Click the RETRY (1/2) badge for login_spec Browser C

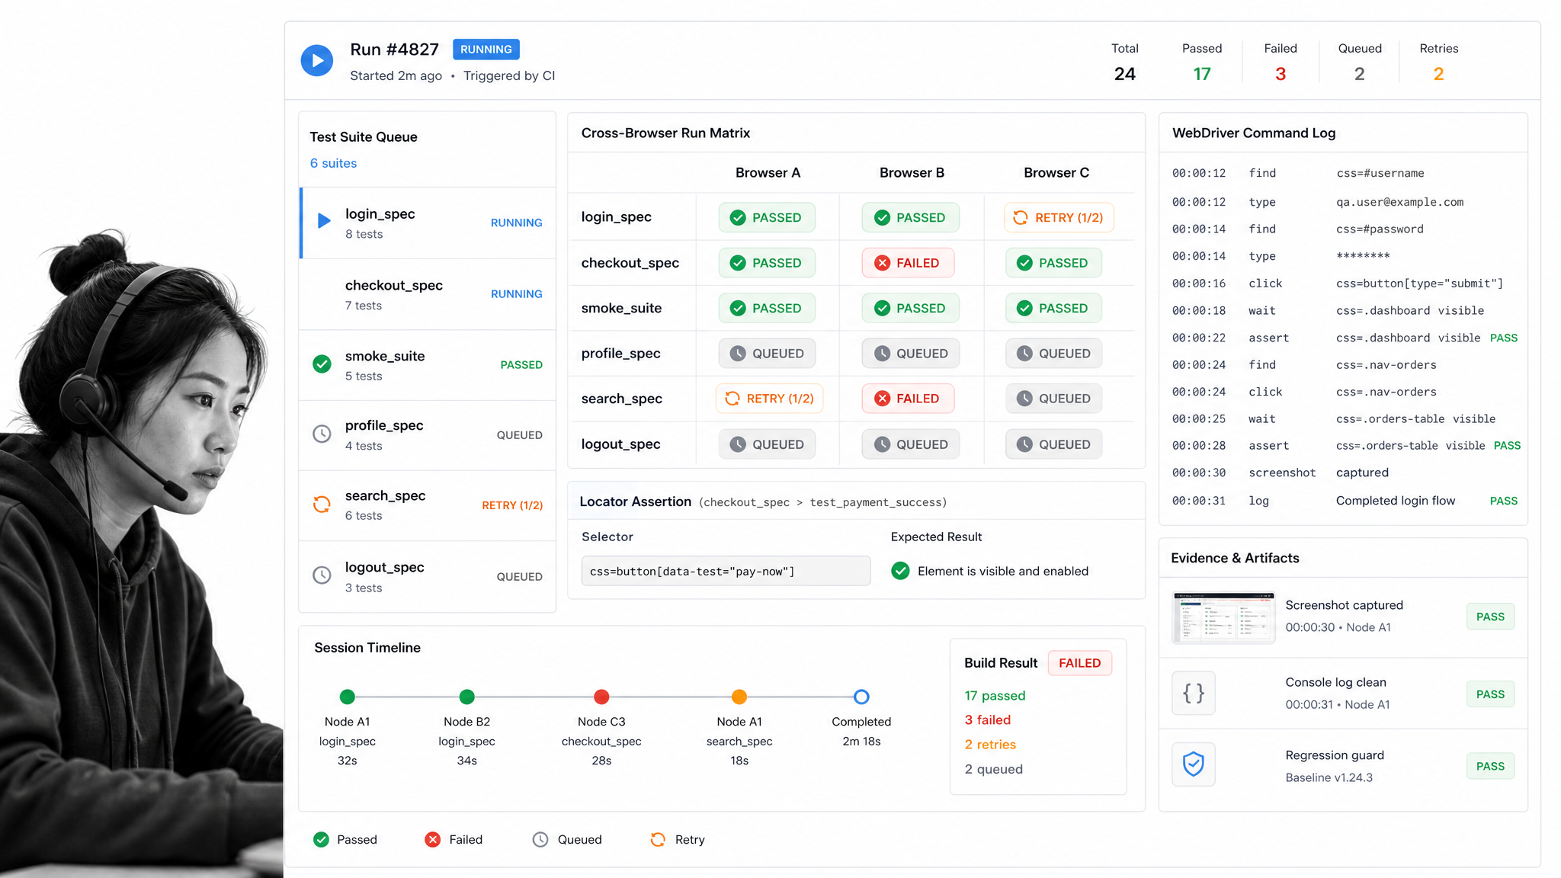[1059, 218]
